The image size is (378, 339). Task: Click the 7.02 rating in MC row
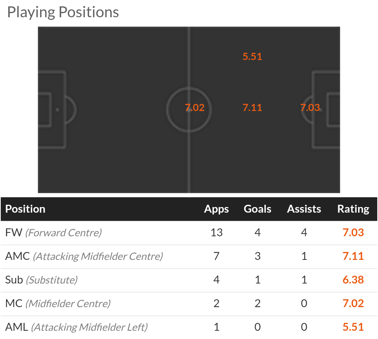(x=353, y=303)
